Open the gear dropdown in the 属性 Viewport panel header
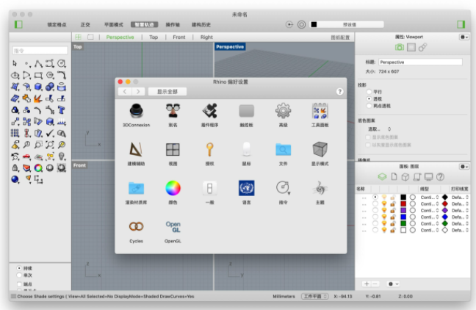 464,36
